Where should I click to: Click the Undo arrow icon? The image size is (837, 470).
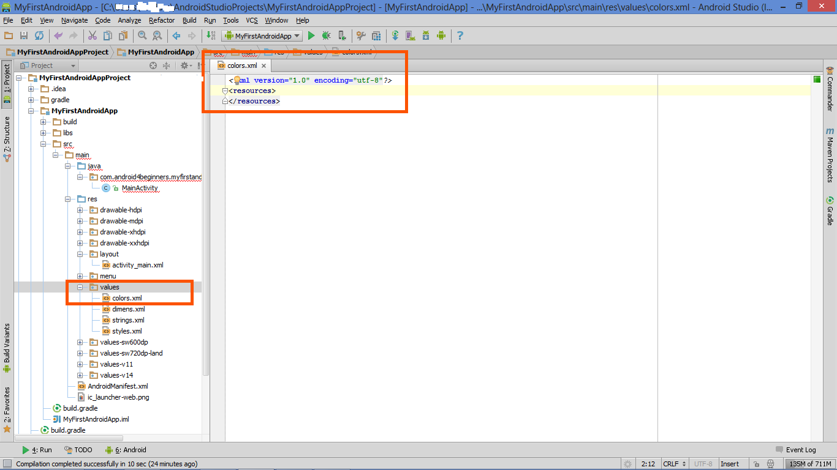pyautogui.click(x=58, y=36)
